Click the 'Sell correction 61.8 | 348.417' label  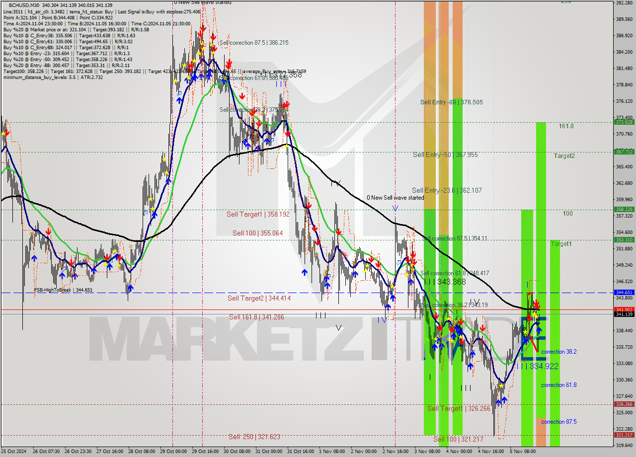[455, 273]
